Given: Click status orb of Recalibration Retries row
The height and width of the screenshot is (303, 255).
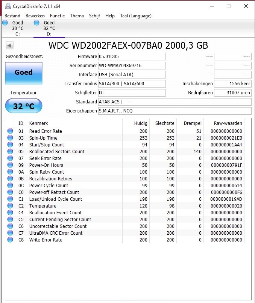Looking at the screenshot, I should click(10, 178).
